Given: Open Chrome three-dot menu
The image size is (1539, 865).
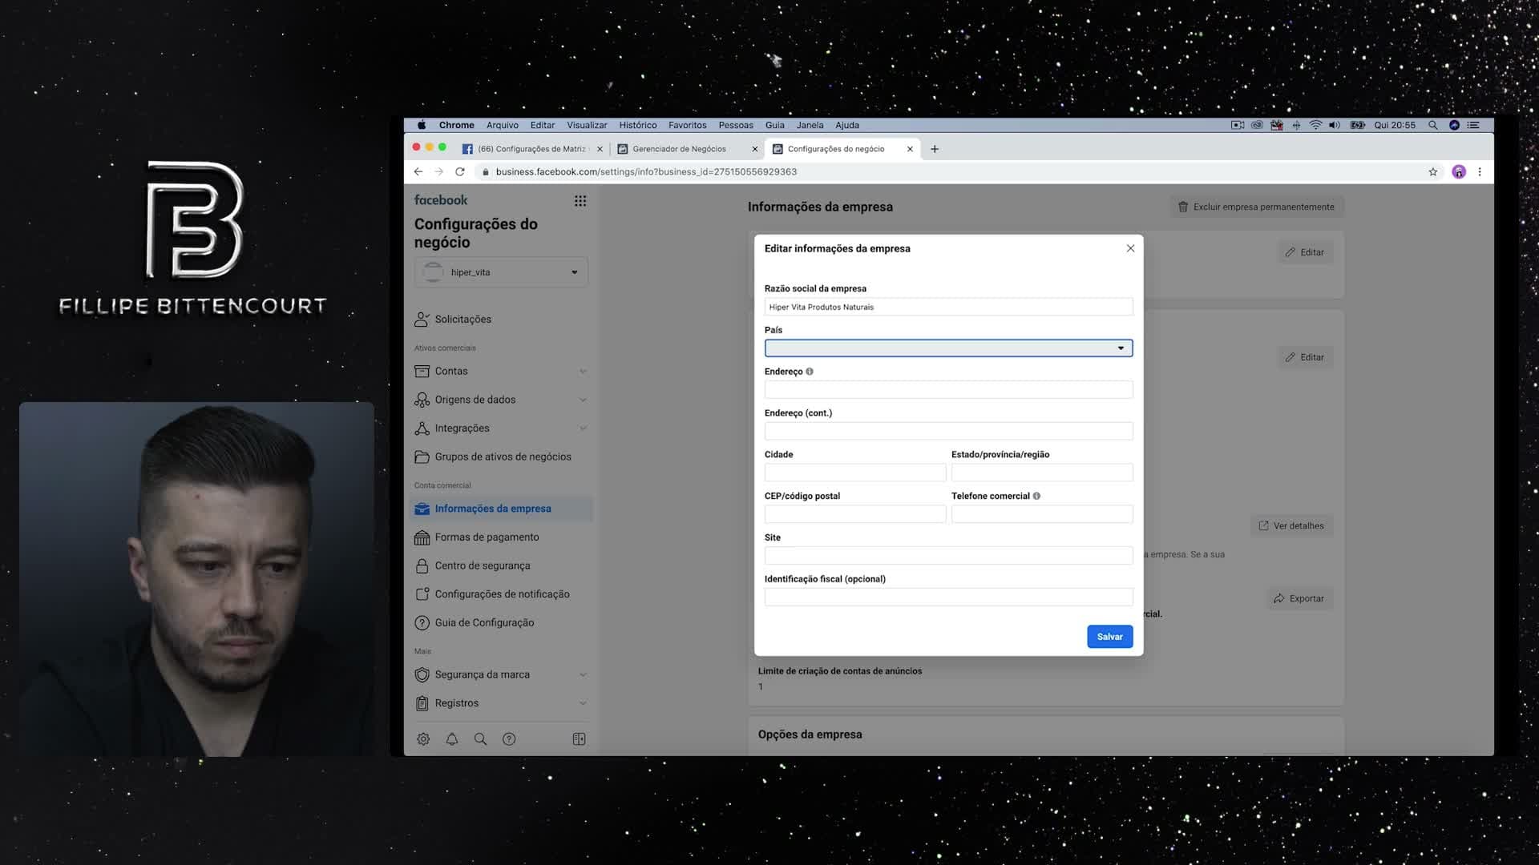Looking at the screenshot, I should tap(1480, 171).
